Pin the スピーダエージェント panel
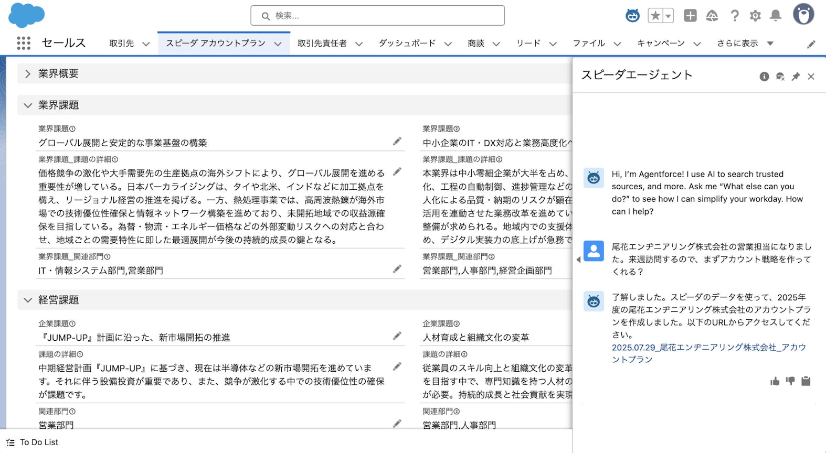Image resolution: width=826 pixels, height=453 pixels. (x=796, y=77)
